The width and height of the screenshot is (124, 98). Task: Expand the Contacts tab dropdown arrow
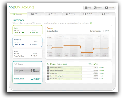pyautogui.click(x=94, y=14)
